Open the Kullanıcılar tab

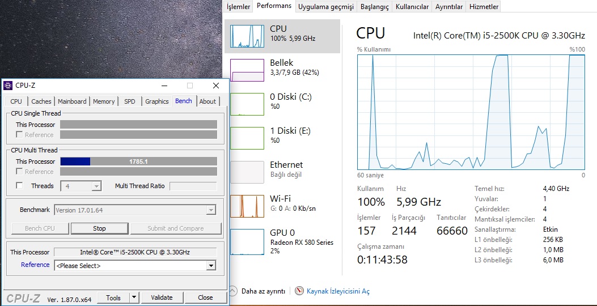412,7
